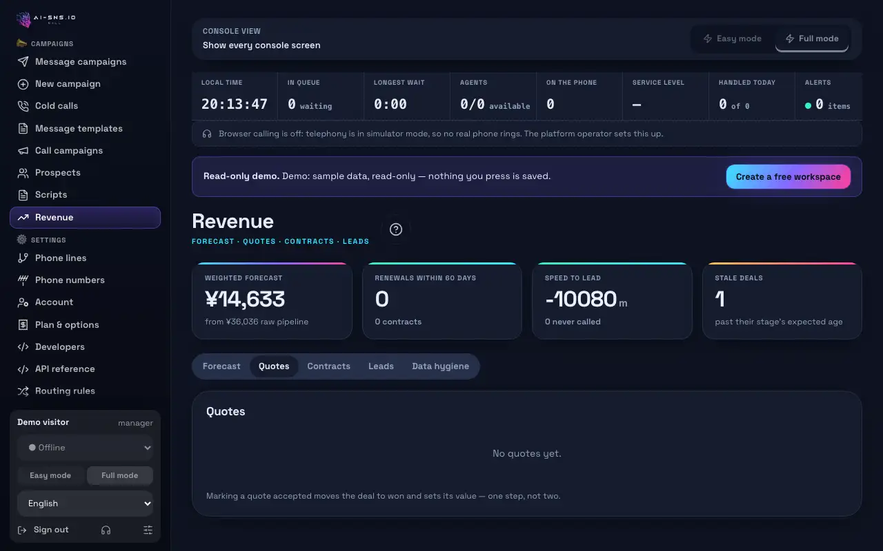Image resolution: width=883 pixels, height=551 pixels.
Task: Open the Revenue help question-mark icon
Action: coord(396,229)
